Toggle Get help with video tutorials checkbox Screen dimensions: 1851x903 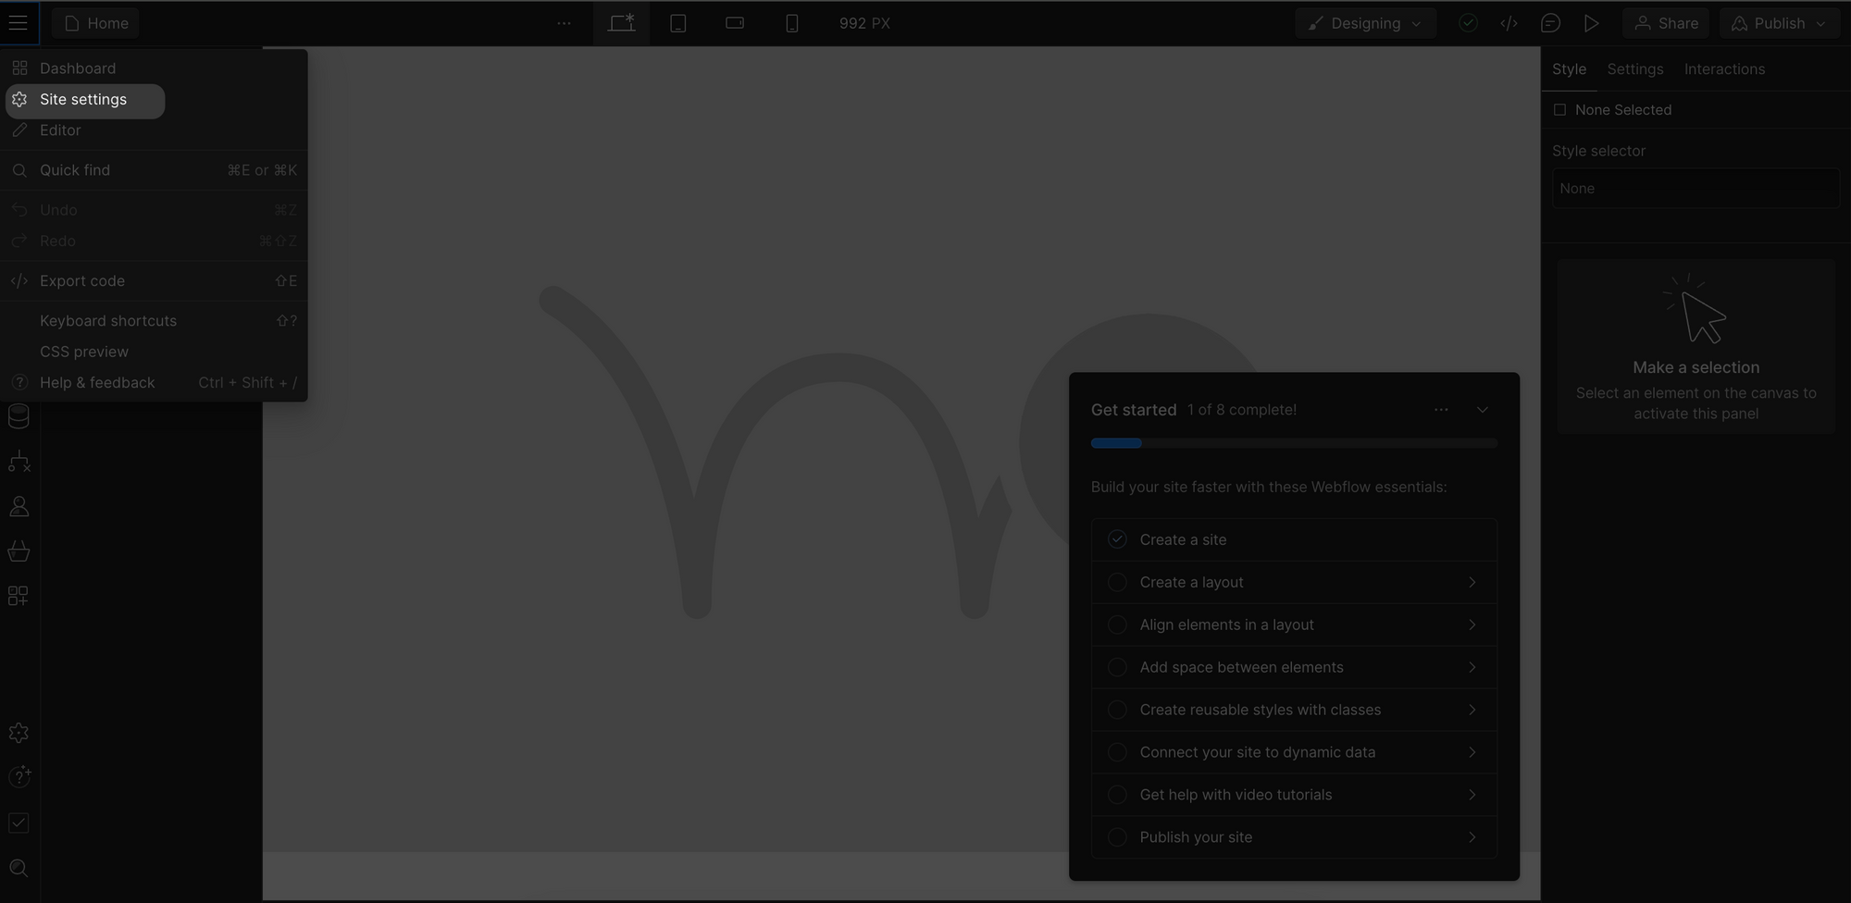pyautogui.click(x=1117, y=795)
